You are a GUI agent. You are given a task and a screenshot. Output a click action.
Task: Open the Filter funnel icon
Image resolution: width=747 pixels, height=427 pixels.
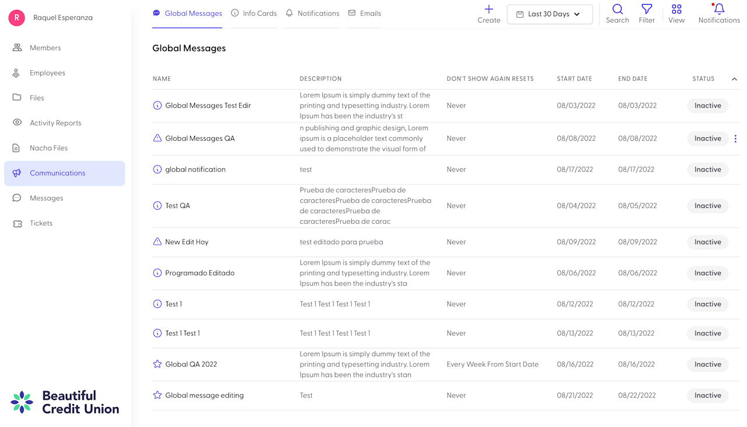click(x=647, y=9)
